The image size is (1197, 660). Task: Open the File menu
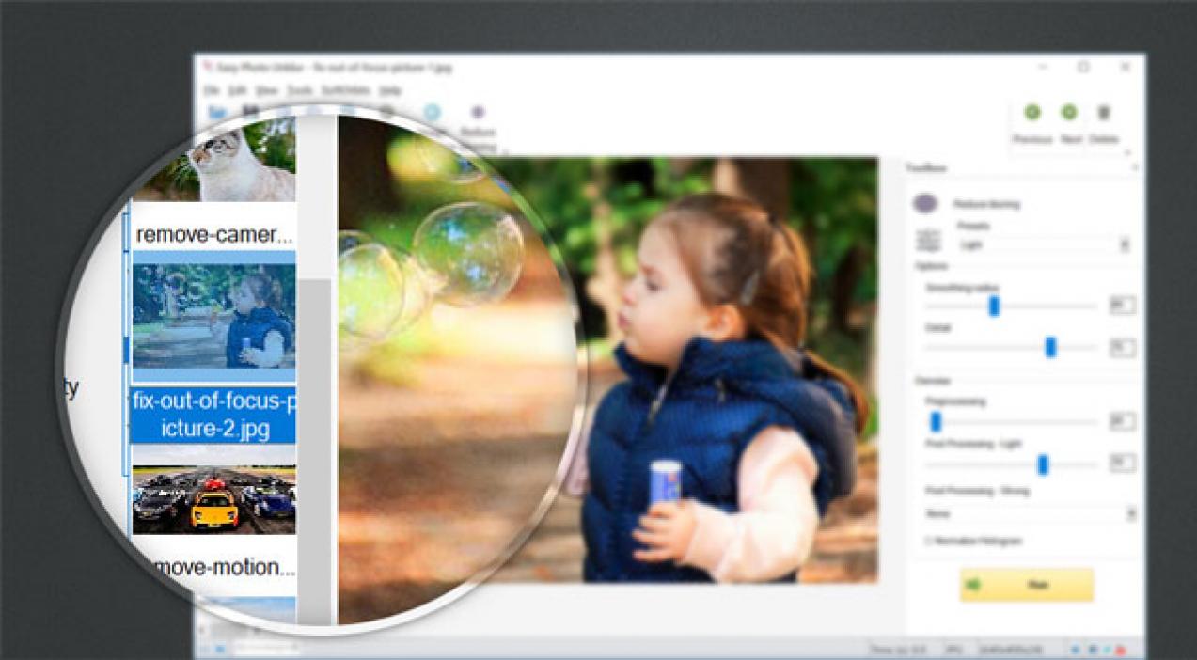pos(212,90)
